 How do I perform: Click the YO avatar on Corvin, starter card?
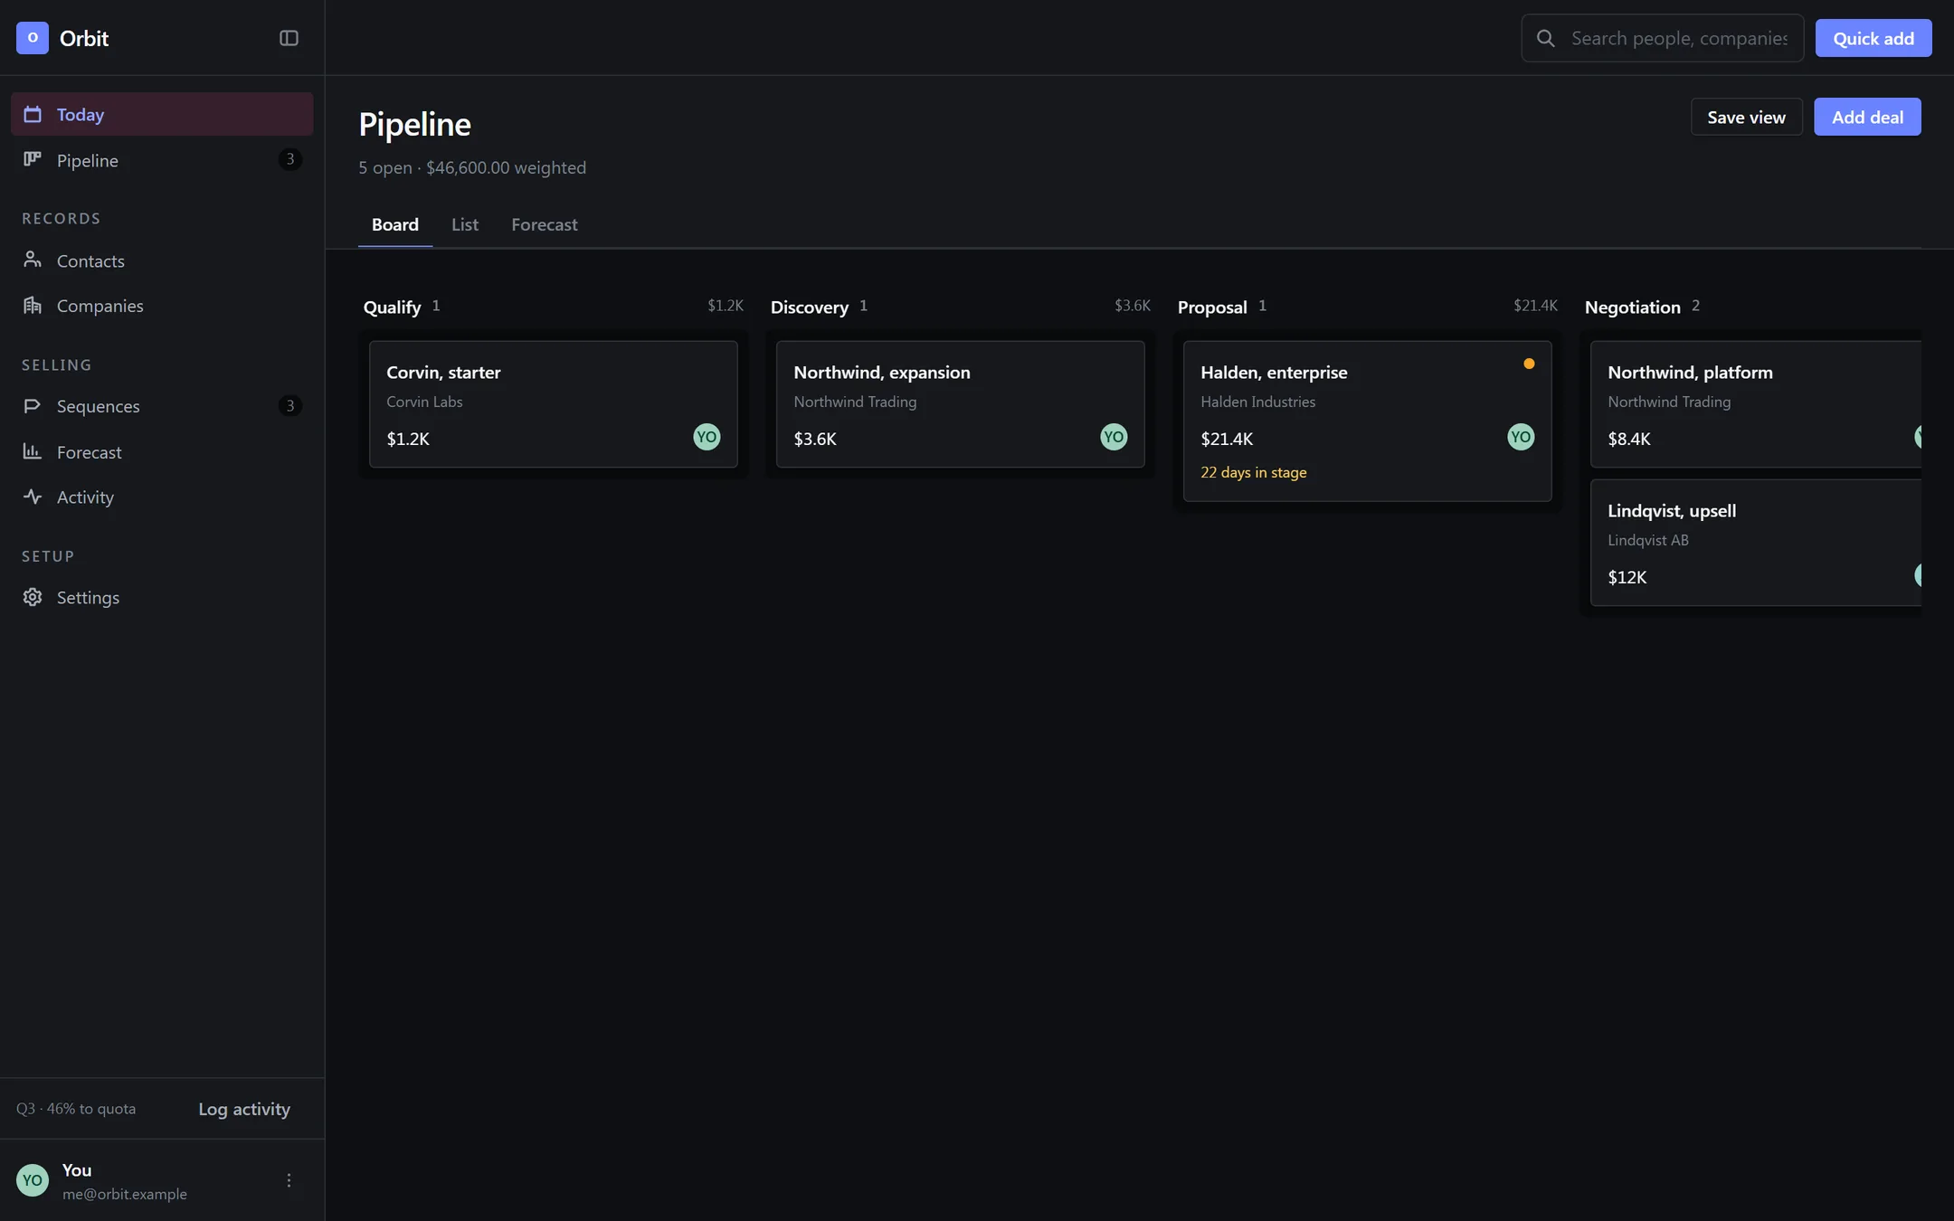[707, 437]
